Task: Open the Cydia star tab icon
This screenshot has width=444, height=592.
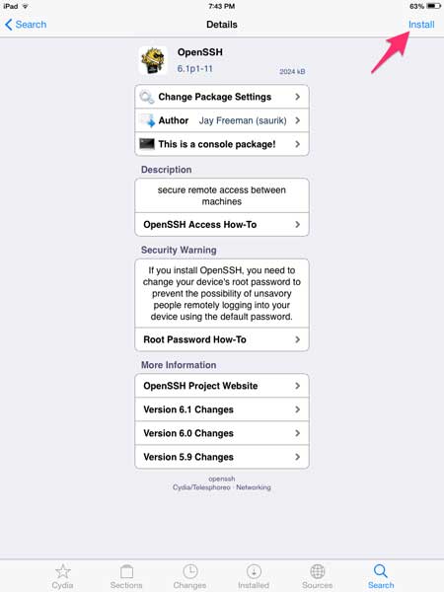Action: click(x=63, y=571)
